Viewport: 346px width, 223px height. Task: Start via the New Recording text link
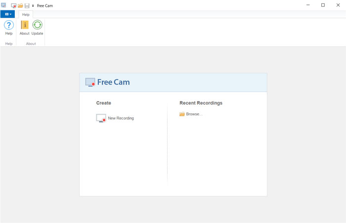[121, 118]
